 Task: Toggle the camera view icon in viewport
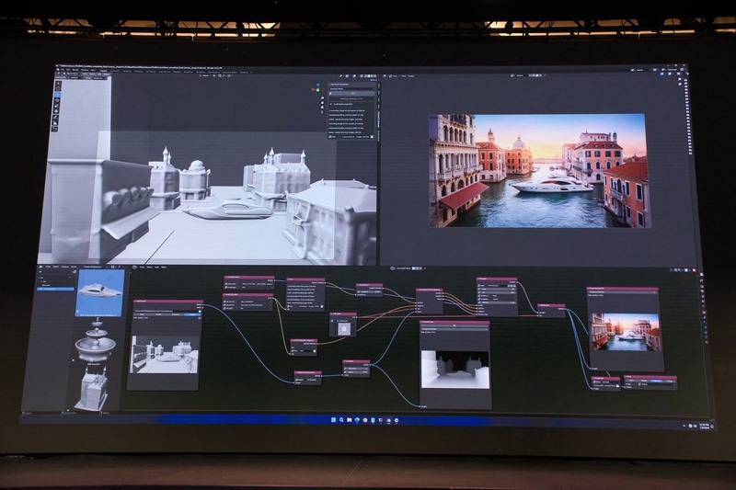[323, 108]
